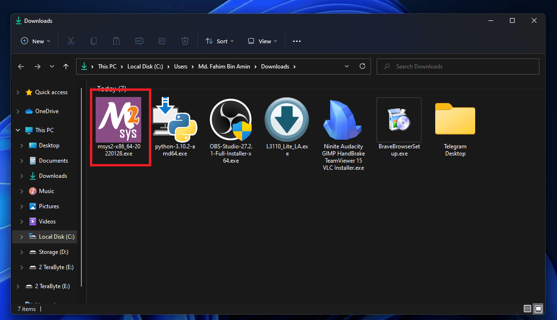557x320 pixels.
Task: Select the OBS-Studio Full Installer file
Action: click(231, 130)
